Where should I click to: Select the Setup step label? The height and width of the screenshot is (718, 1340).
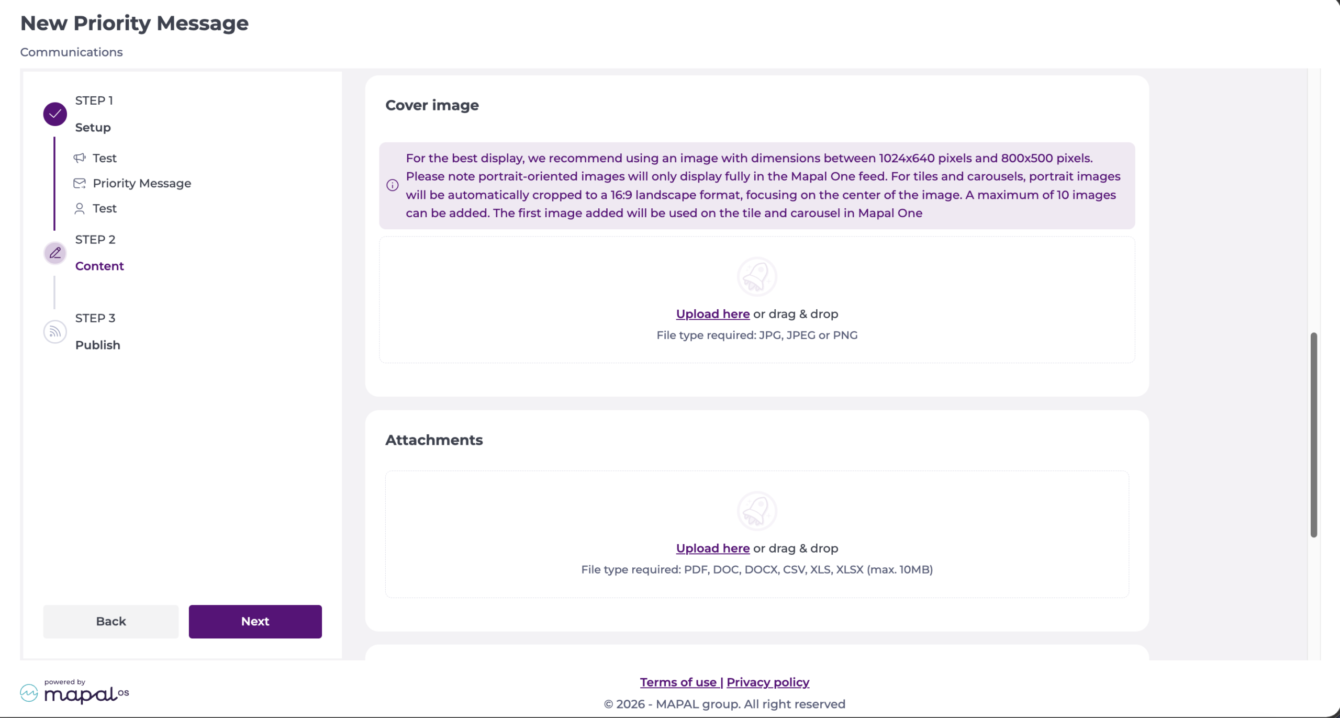pyautogui.click(x=93, y=128)
